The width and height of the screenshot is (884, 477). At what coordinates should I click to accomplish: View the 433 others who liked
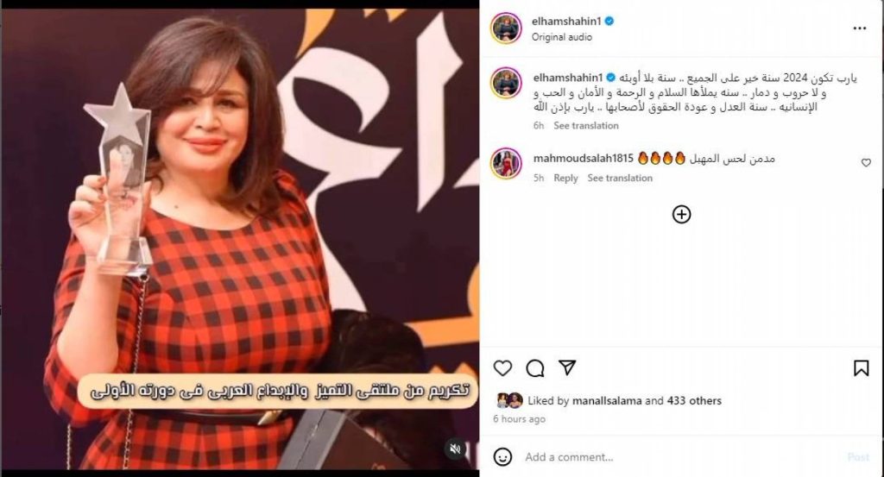click(x=694, y=401)
